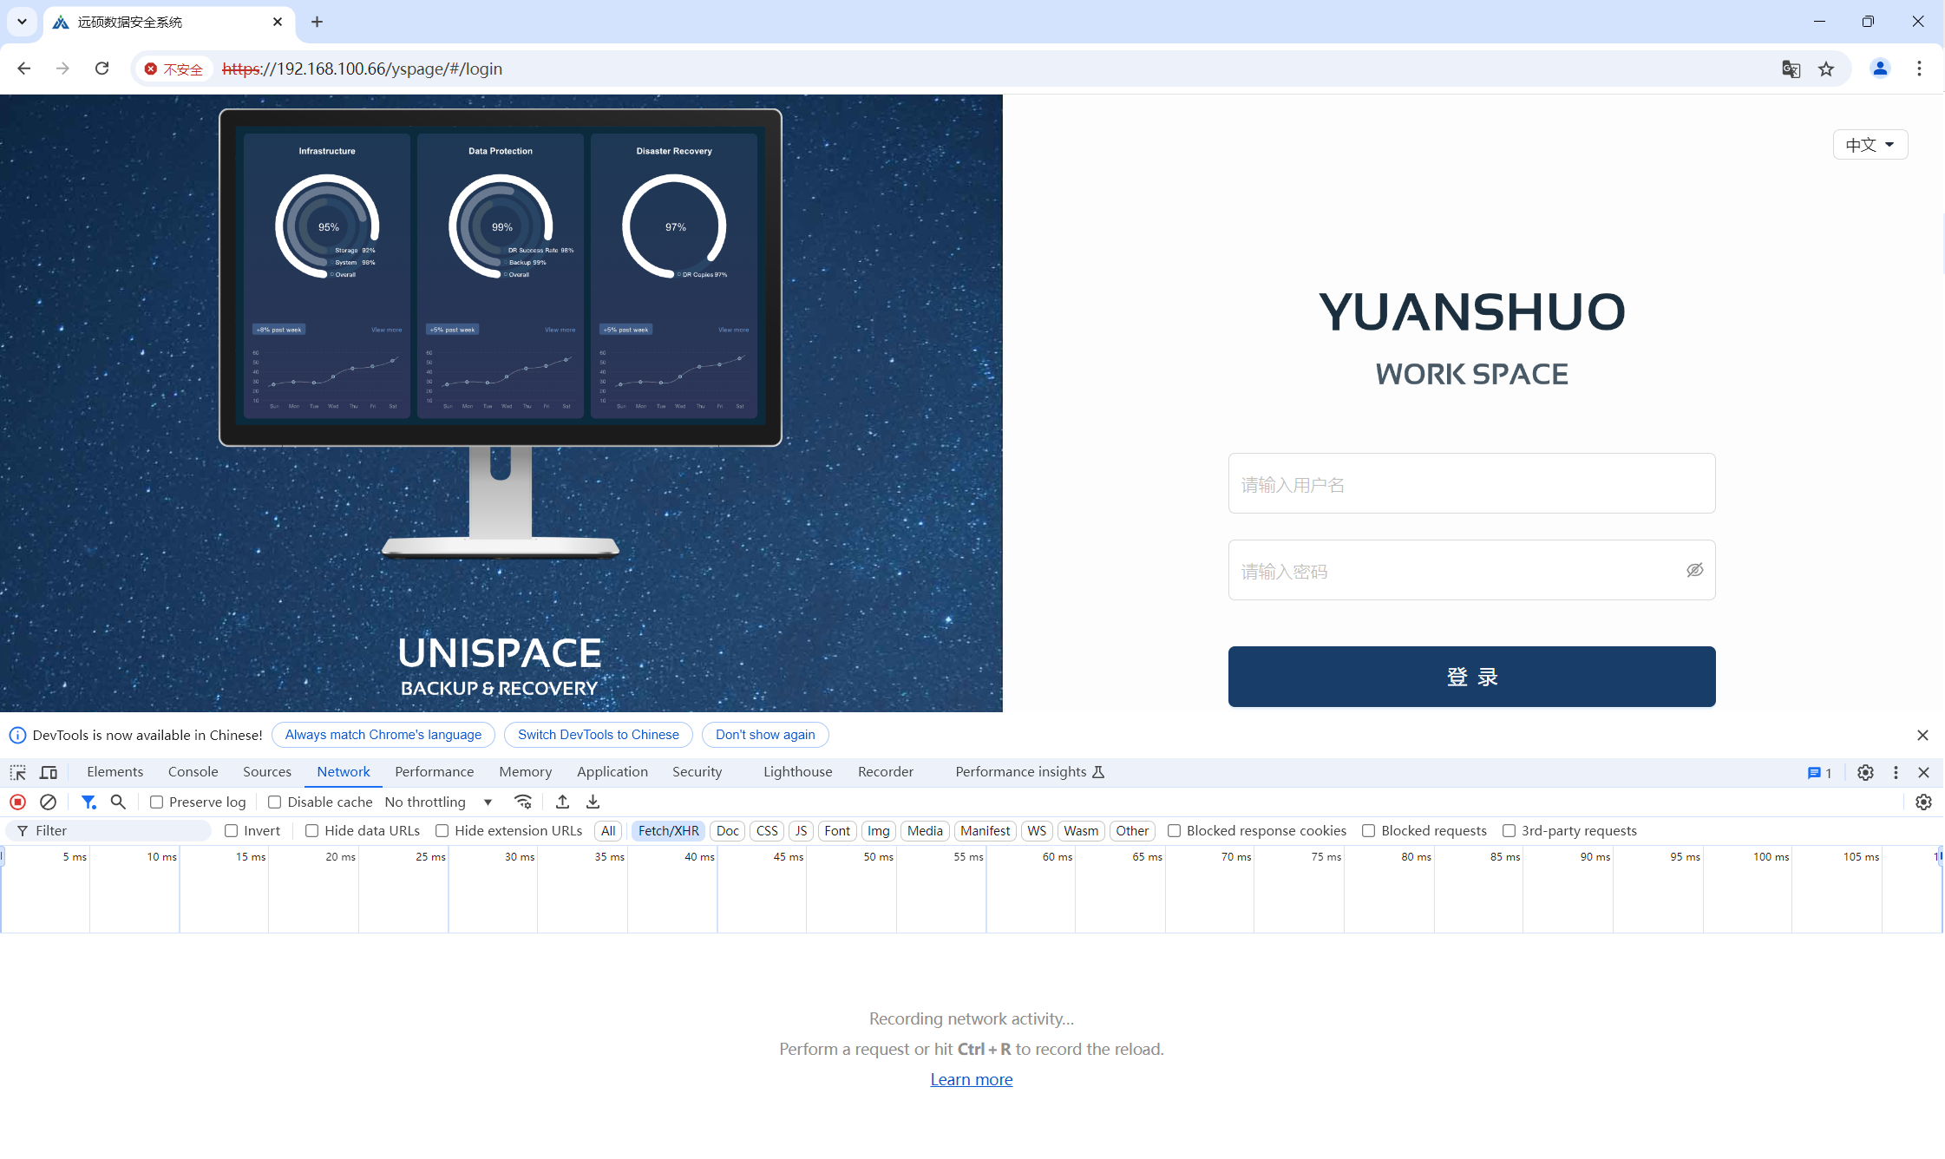Switch to the Console tab

[193, 772]
